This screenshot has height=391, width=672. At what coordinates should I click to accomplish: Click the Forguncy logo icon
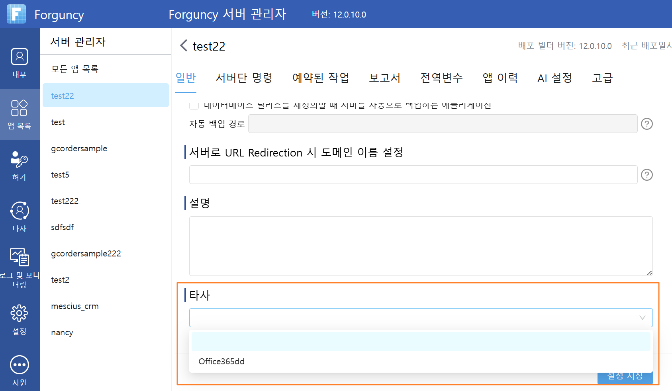(16, 14)
